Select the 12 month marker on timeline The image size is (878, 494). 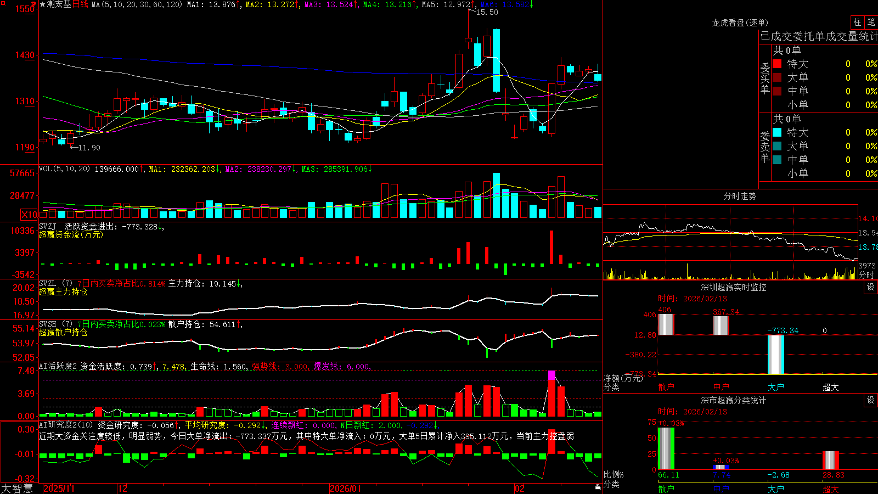tap(122, 489)
